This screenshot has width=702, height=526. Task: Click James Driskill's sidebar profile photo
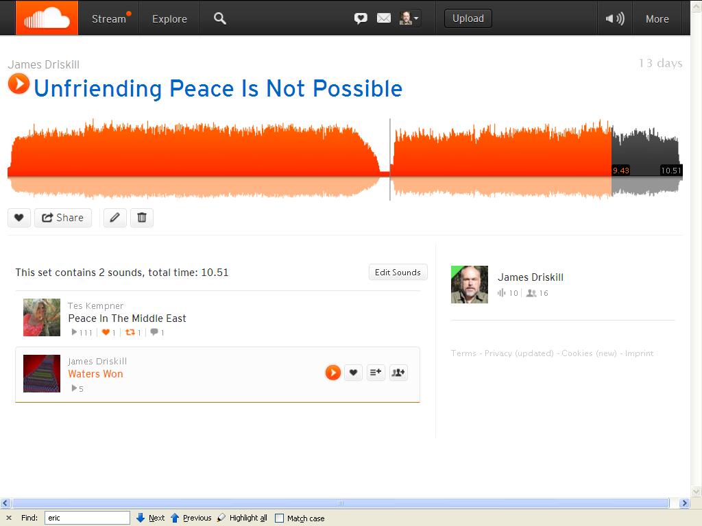[x=469, y=284]
